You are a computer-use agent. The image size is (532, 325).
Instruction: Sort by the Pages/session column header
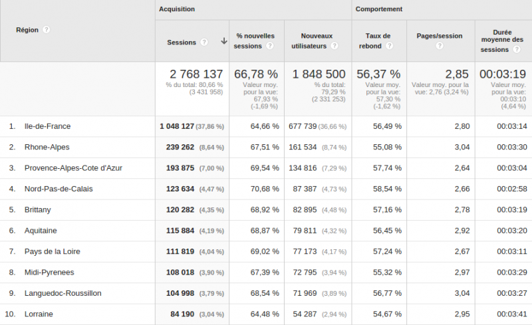point(440,36)
